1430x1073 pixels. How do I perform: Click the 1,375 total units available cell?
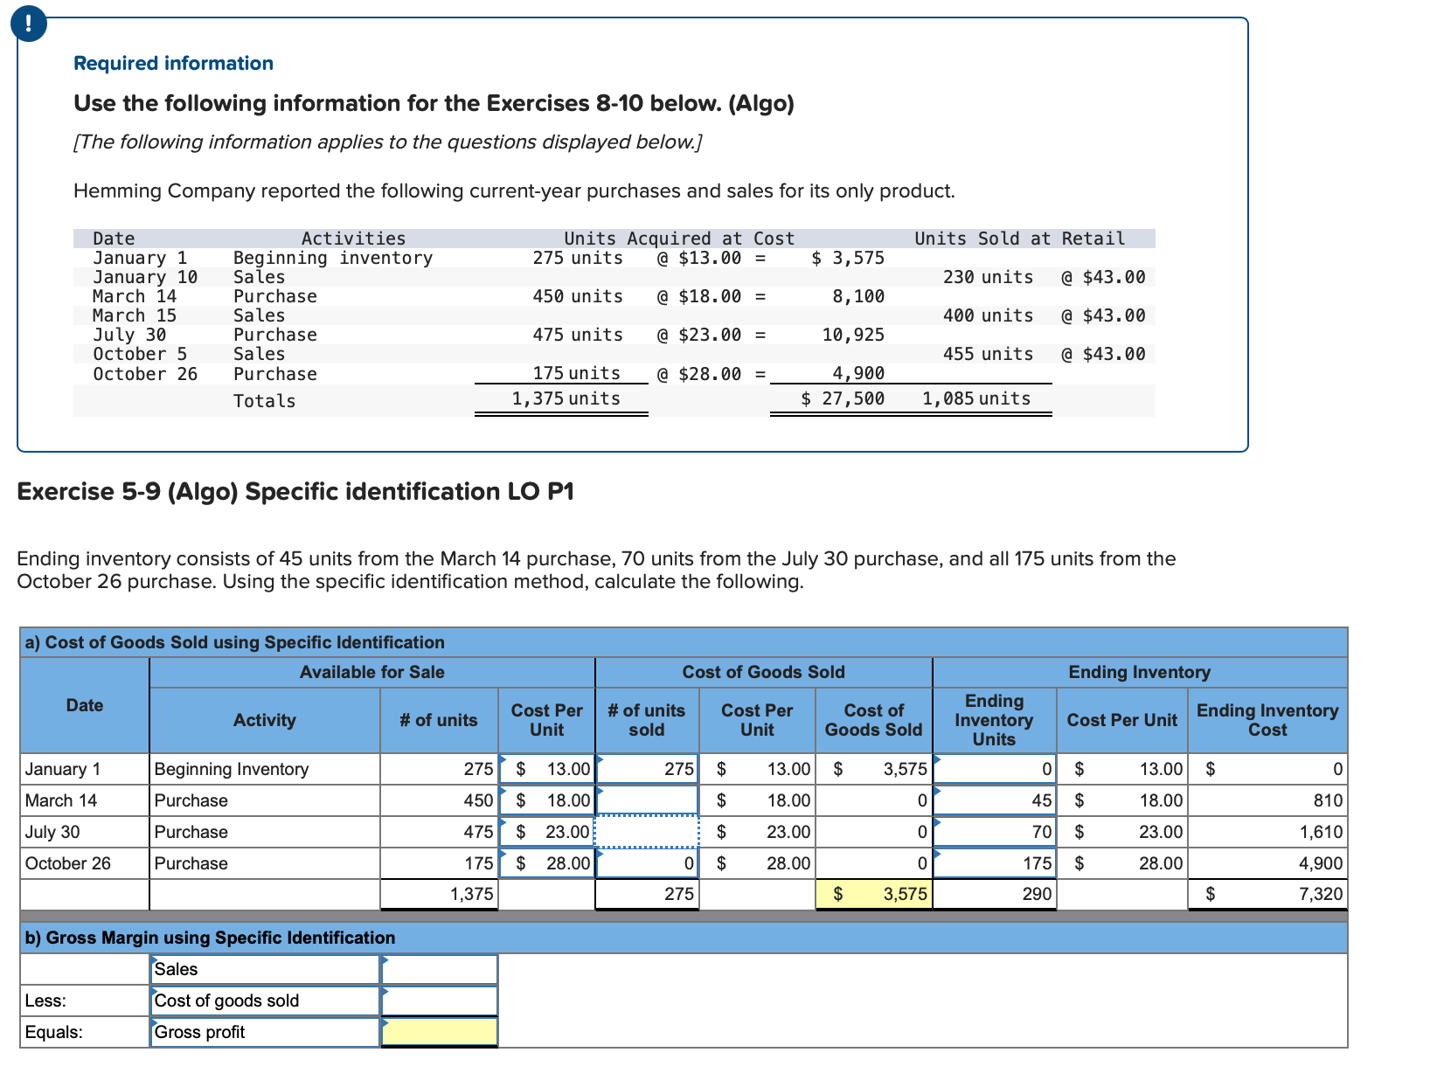[x=440, y=894]
